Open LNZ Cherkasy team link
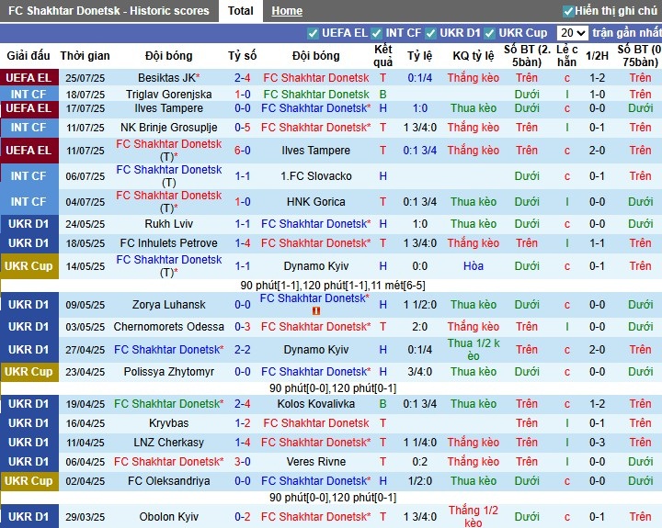Viewport: 662px width, 528px height. click(168, 443)
